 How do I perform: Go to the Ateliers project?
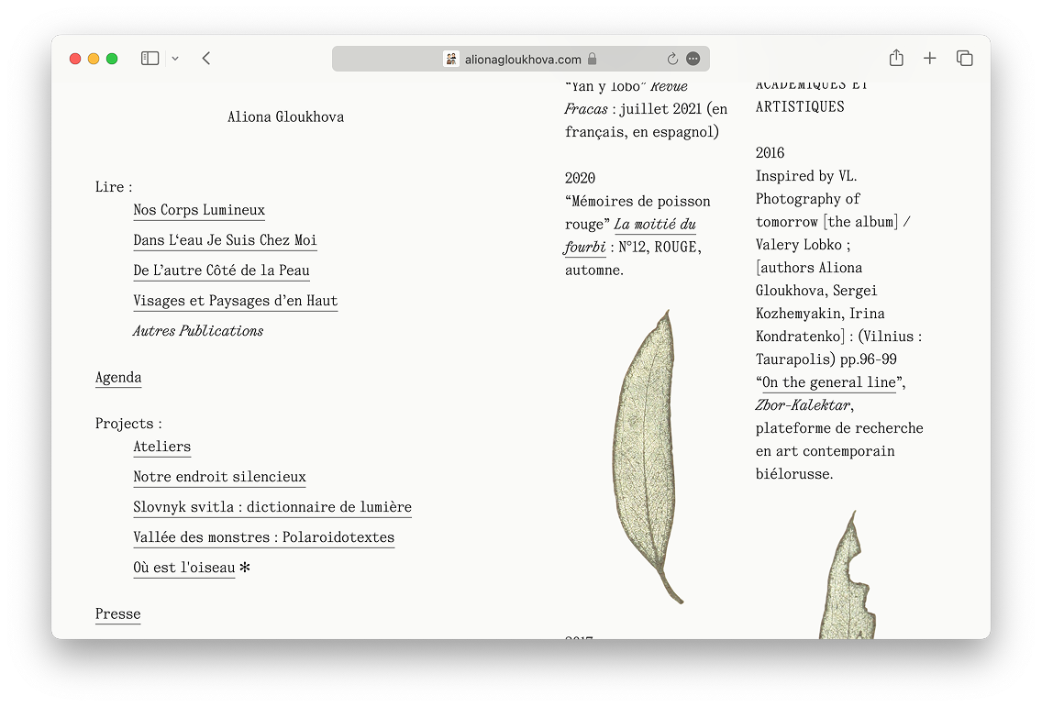click(161, 447)
